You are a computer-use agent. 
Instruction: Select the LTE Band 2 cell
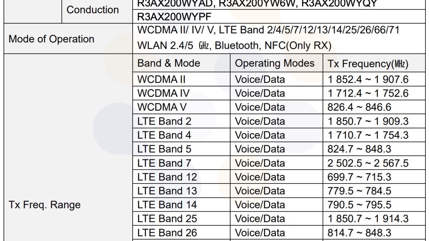[164, 121]
